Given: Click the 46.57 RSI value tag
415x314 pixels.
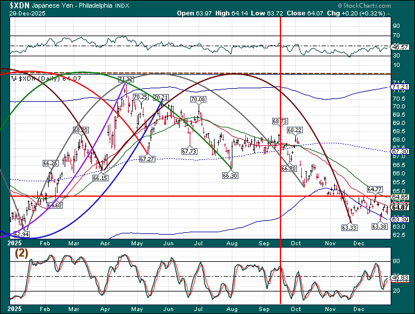Looking at the screenshot, I should (400, 46).
